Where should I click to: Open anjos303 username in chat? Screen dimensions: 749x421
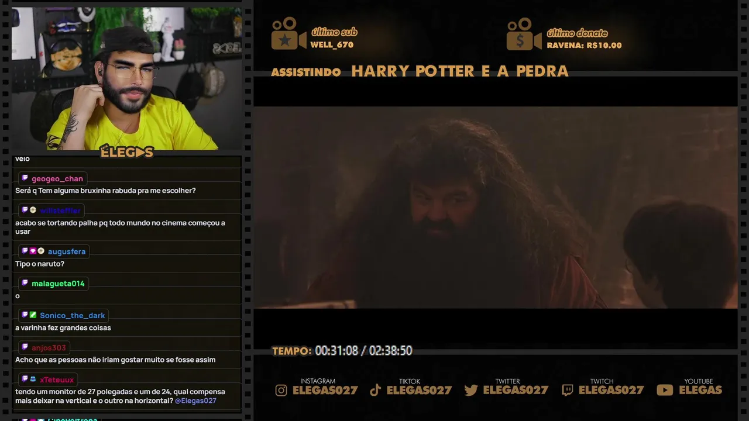coord(49,348)
